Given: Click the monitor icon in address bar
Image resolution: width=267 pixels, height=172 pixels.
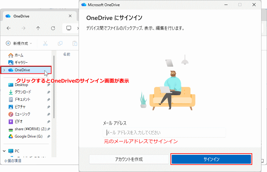Looking at the screenshot, I should point(69,28).
